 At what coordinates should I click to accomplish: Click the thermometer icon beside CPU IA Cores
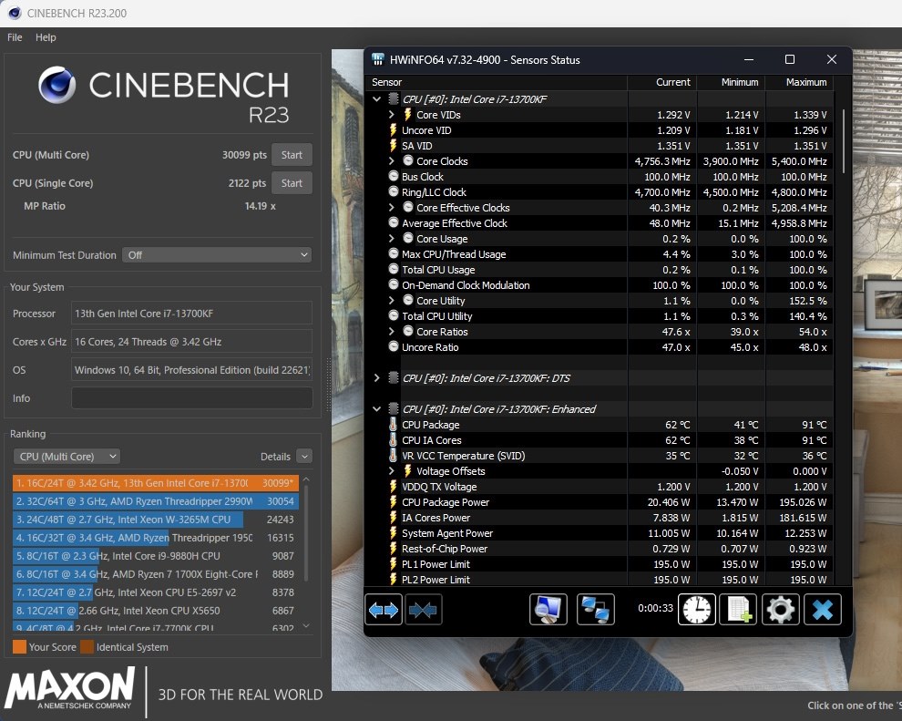click(x=393, y=440)
